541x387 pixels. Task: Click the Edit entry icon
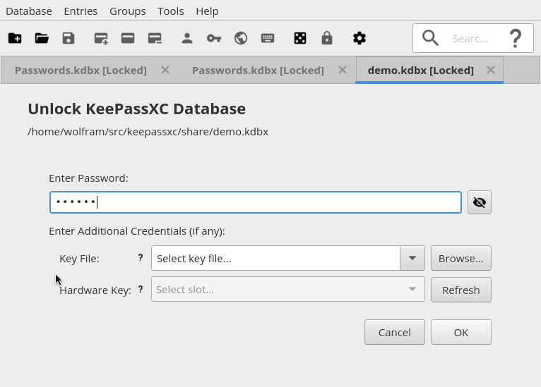click(x=128, y=38)
